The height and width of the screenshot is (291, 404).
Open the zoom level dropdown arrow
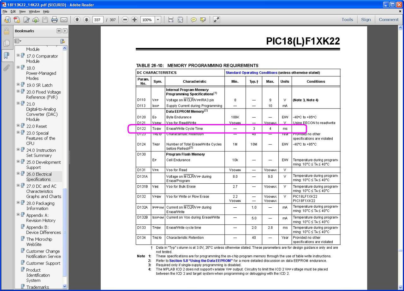(158, 20)
